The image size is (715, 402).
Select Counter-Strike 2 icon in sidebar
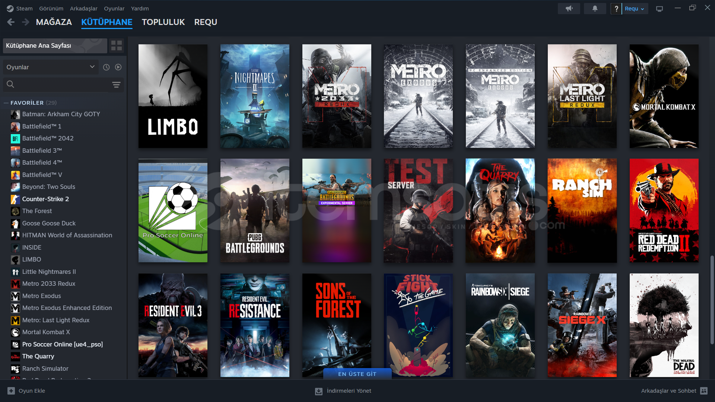pos(15,199)
